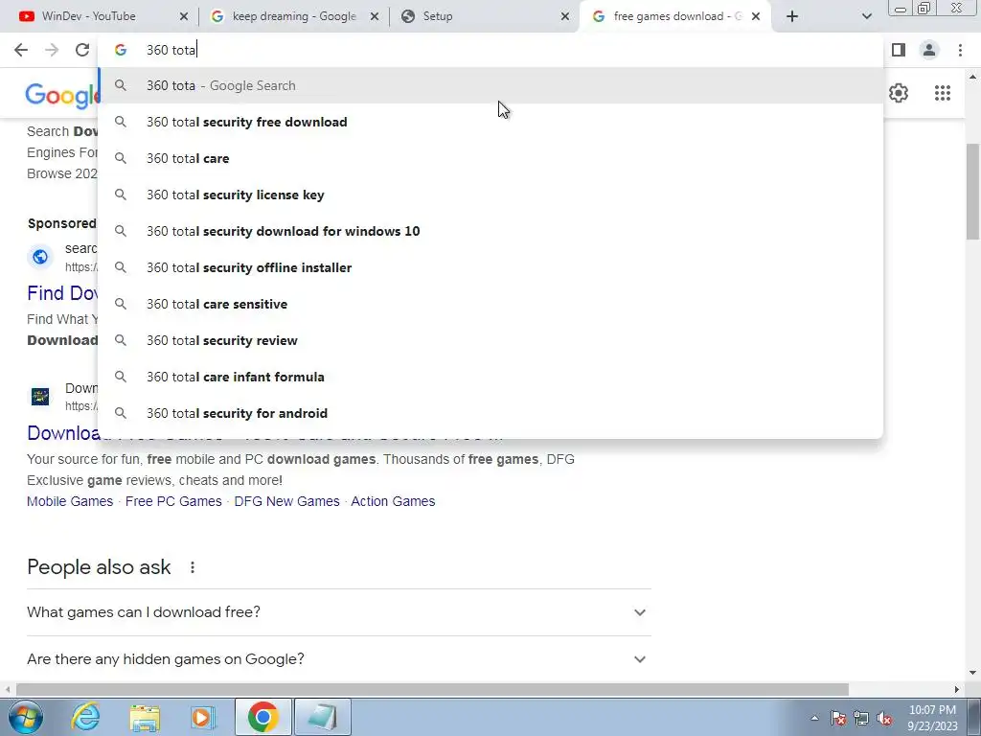Open Google settings gear icon
The height and width of the screenshot is (736, 981).
(899, 93)
